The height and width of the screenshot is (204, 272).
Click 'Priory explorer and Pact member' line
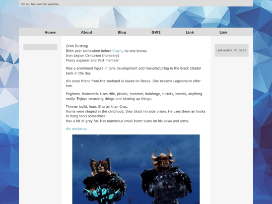(92, 60)
